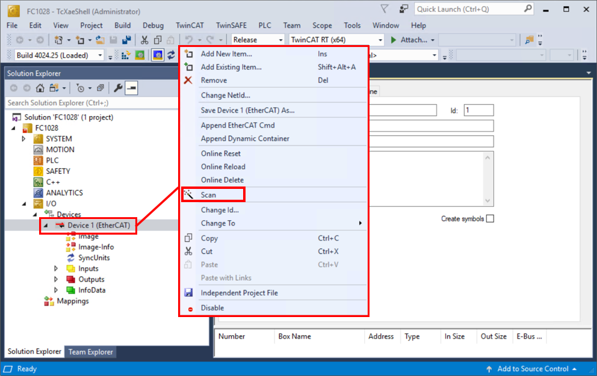597x376 pixels.
Task: Open the Build 4024.25 (Loaded) dropdown
Action: coord(100,55)
